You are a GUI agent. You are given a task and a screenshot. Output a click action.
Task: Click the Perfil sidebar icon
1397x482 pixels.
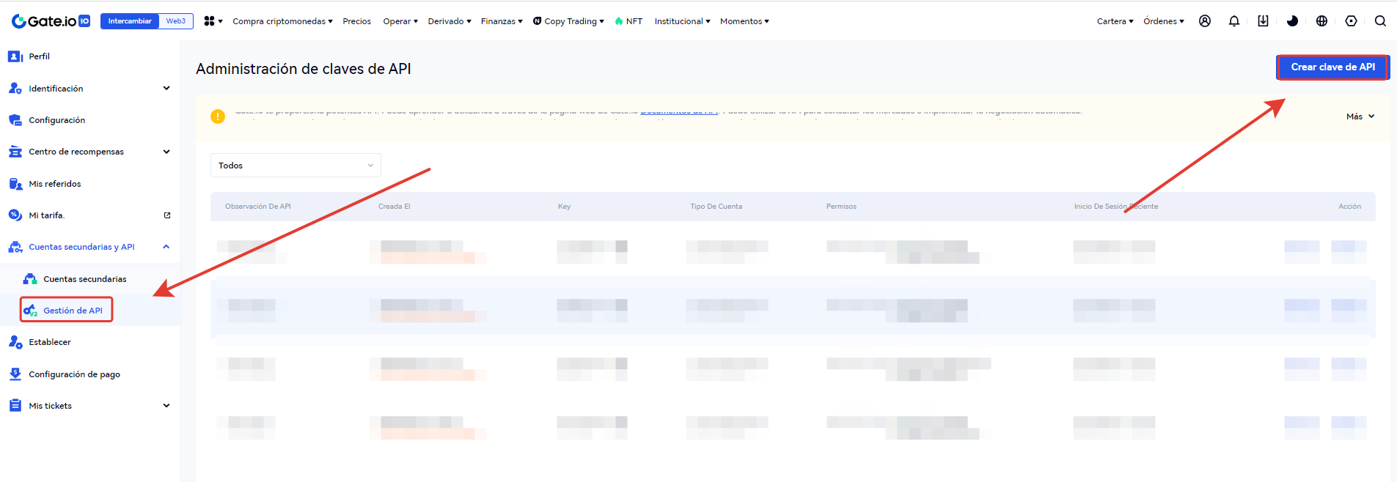click(15, 56)
